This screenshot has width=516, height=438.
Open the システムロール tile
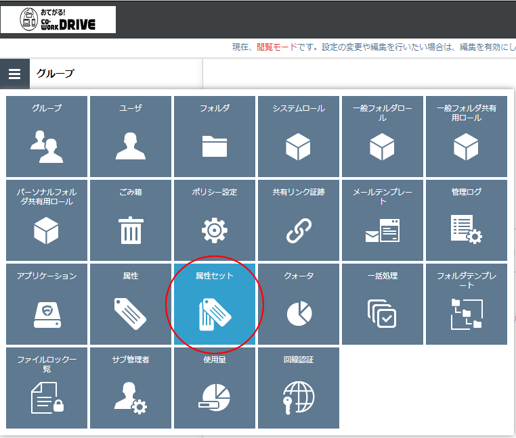(x=299, y=137)
